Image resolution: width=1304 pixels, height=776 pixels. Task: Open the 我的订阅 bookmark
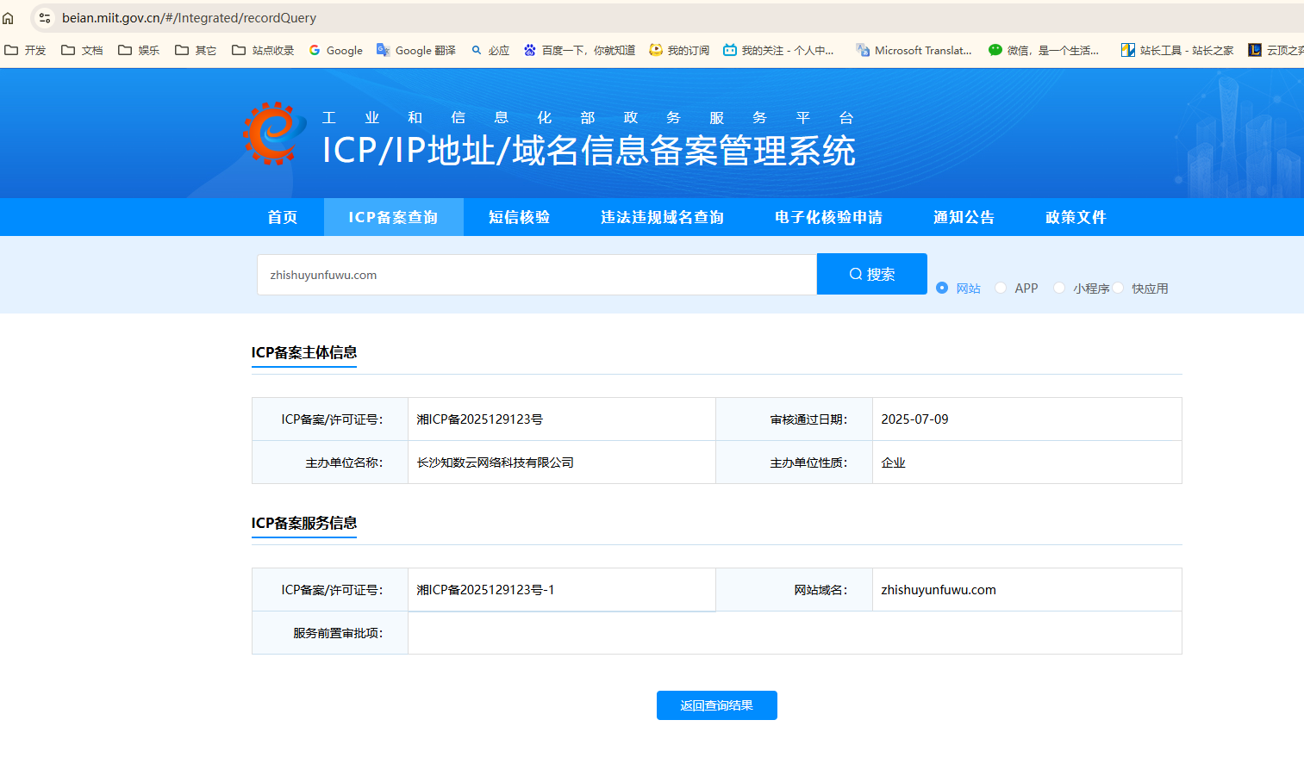click(x=679, y=51)
